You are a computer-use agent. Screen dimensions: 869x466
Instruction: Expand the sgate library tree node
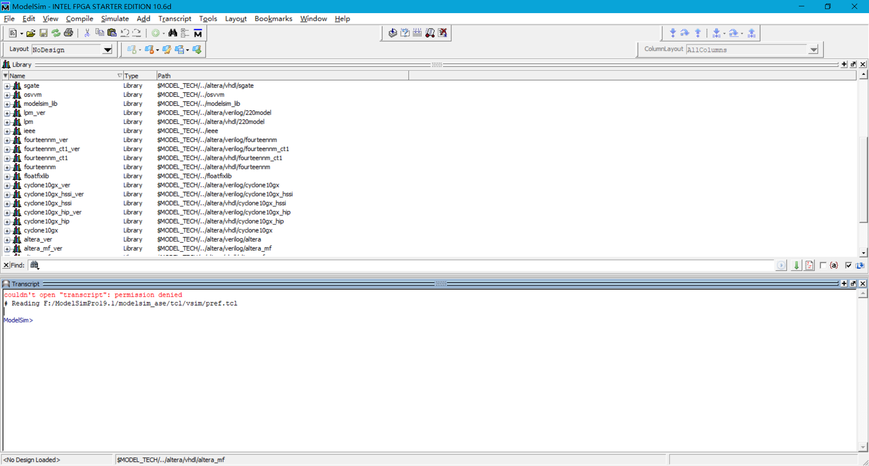click(7, 86)
